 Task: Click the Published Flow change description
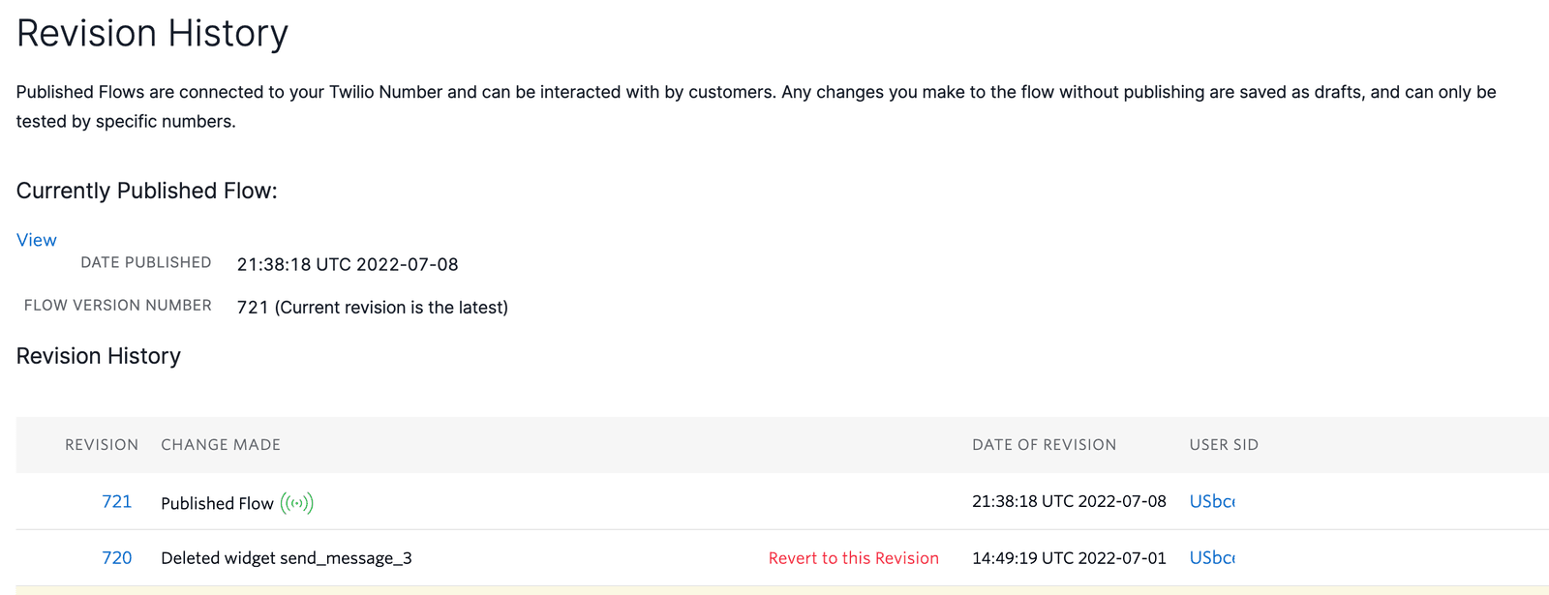point(216,502)
